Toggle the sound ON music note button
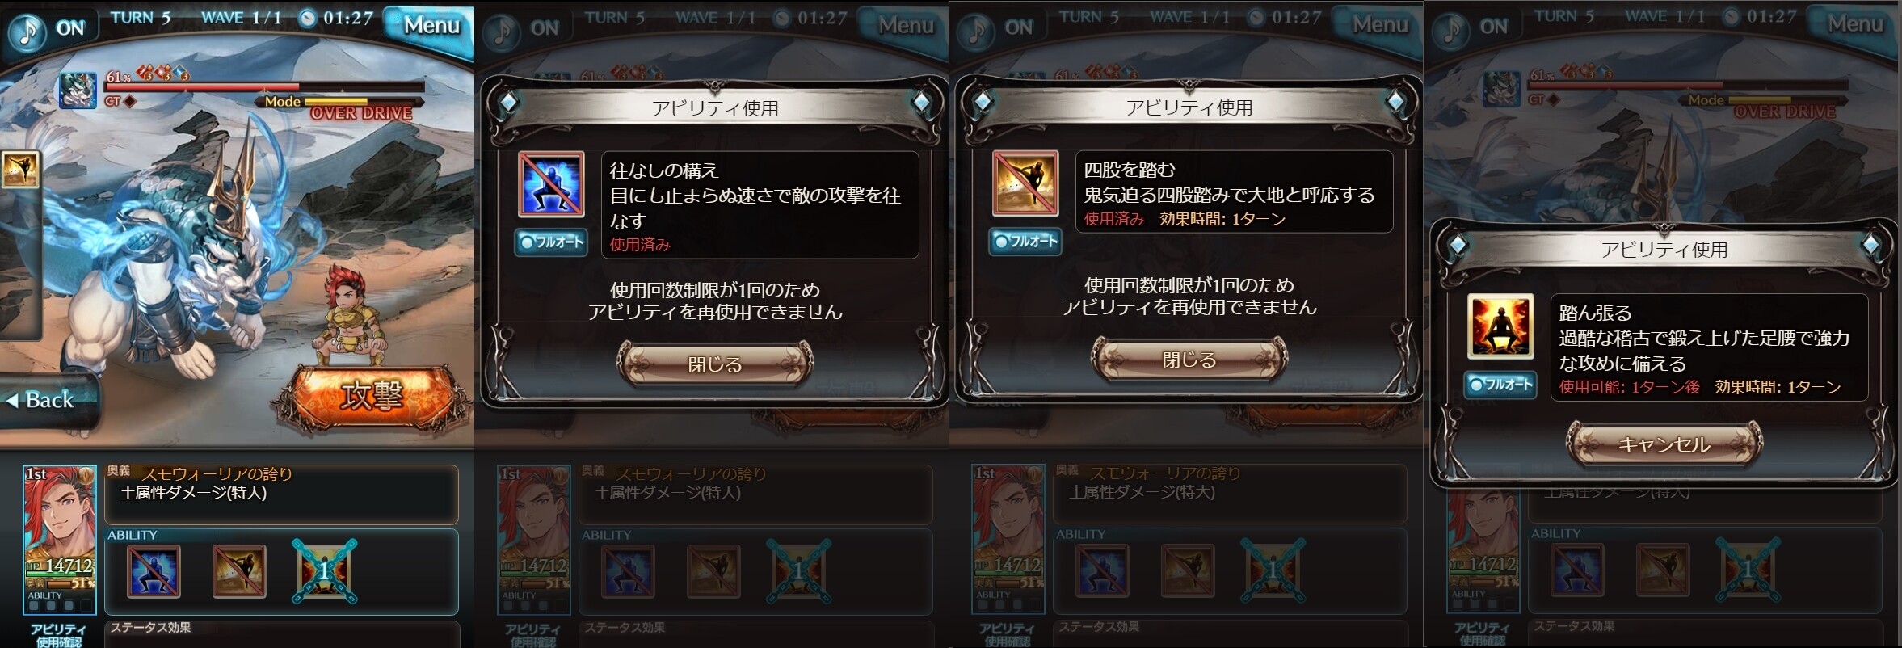Viewport: 1902px width, 648px height. point(28,30)
